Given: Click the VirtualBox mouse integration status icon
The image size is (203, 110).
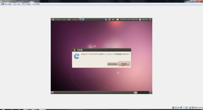Looking at the screenshot, I should click(190, 107).
